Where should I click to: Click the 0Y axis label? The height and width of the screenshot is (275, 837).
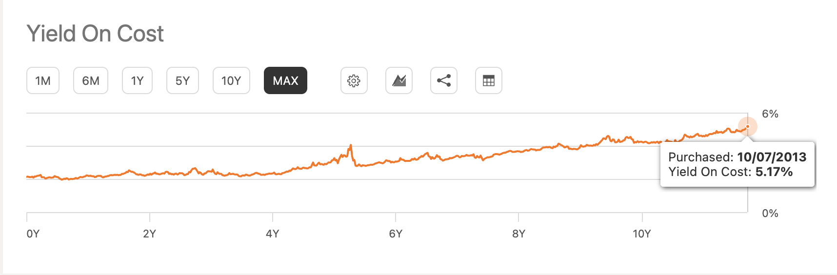tap(33, 234)
